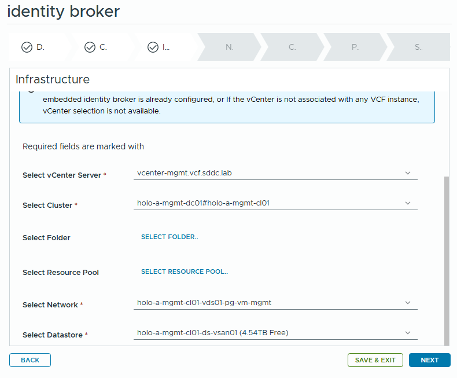
Task: Open the Select Network dropdown
Action: (275, 303)
